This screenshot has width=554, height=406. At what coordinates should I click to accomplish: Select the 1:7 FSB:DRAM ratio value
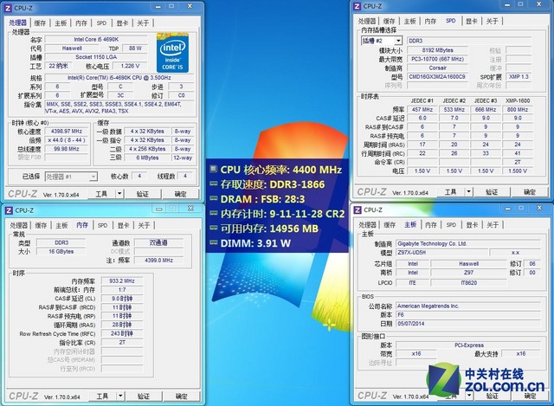[x=122, y=290]
